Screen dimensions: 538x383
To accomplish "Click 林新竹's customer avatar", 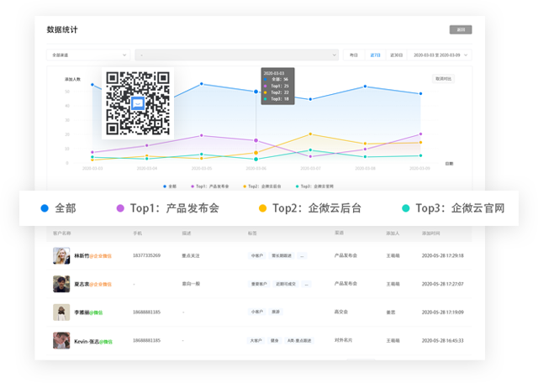I will [61, 255].
